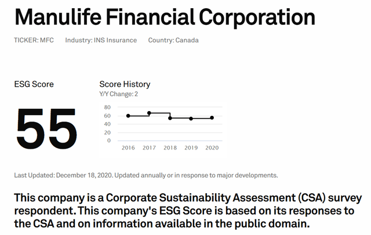Click the Score History title
This screenshot has width=371, height=235.
125,84
